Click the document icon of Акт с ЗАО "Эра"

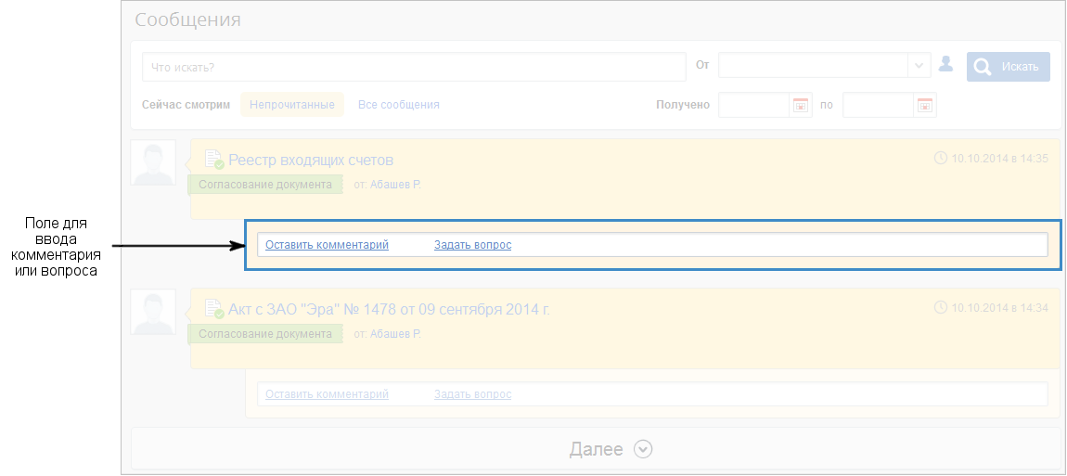[x=213, y=309]
